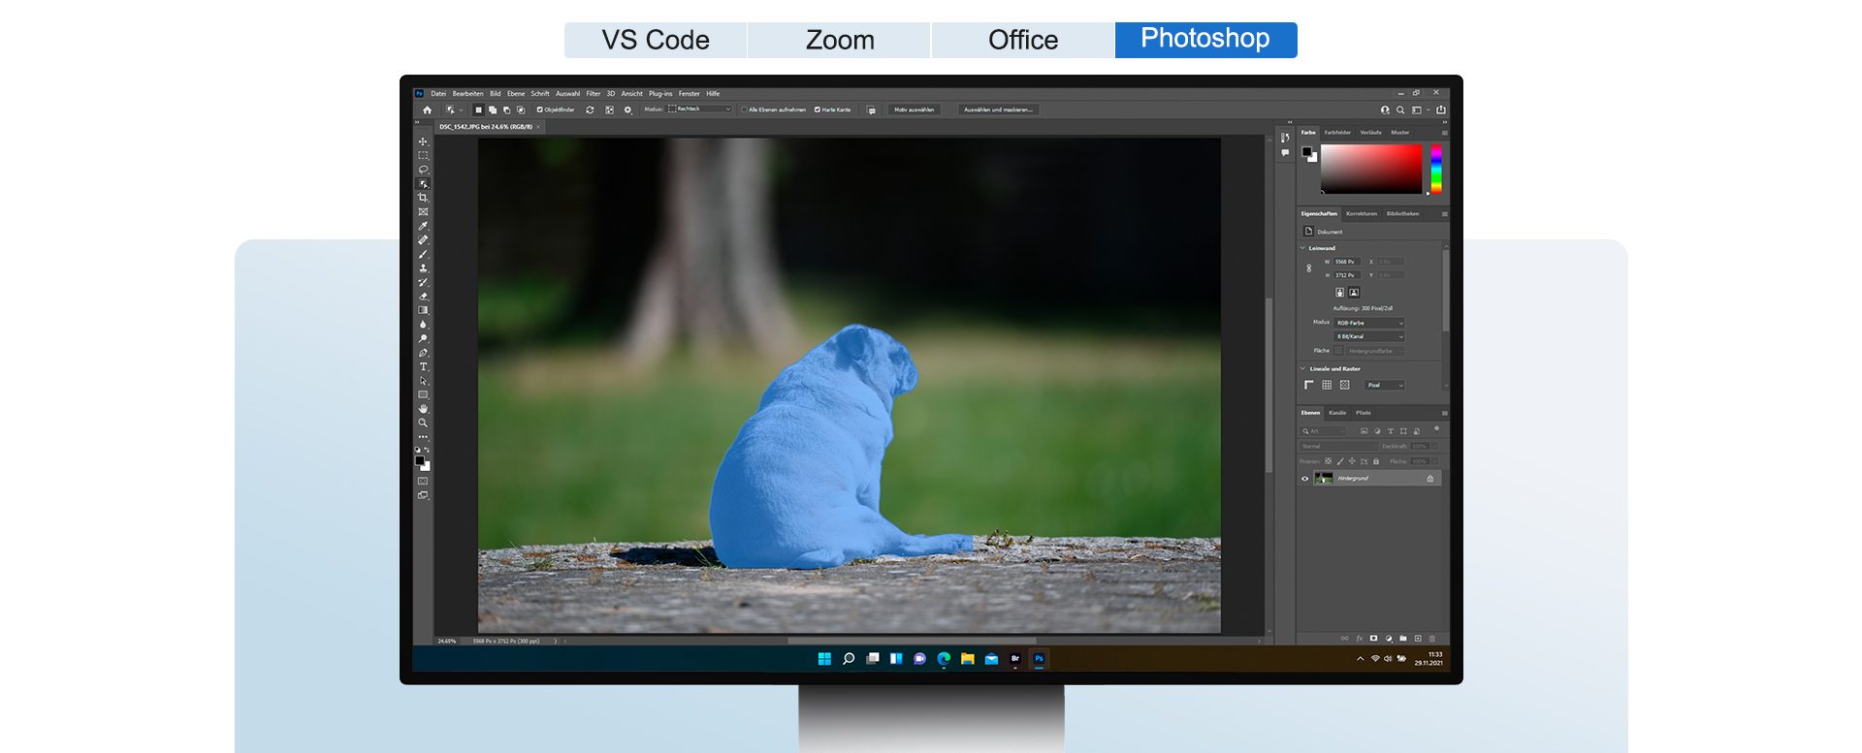The height and width of the screenshot is (753, 1862).
Task: Select the Brush tool
Action: (423, 254)
